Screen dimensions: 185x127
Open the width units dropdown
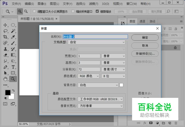[113, 56]
